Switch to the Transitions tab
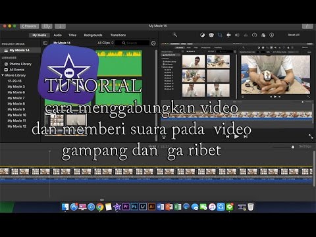The height and width of the screenshot is (237, 316). 118,35
